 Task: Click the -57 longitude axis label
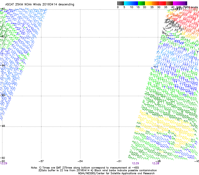[41, 161]
